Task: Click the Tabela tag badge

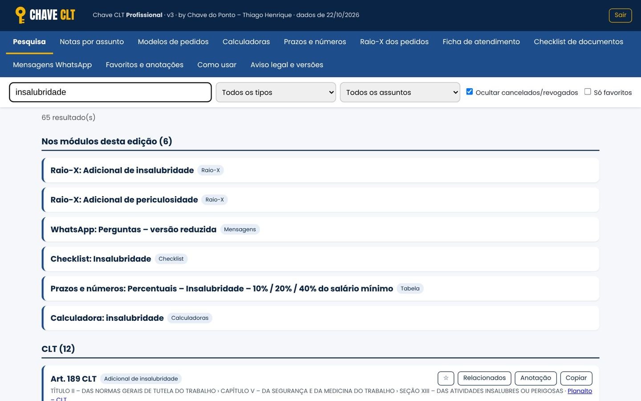Action: tap(410, 289)
